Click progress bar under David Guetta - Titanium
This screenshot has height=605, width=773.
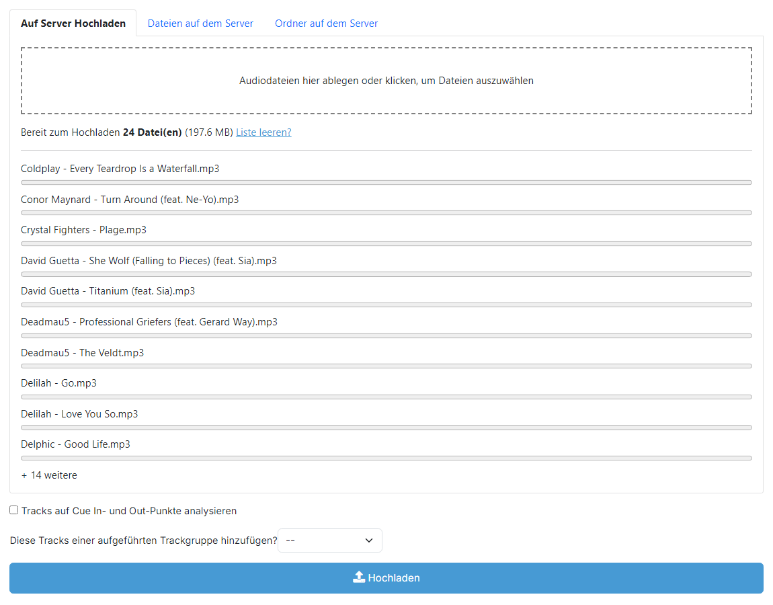pos(386,305)
